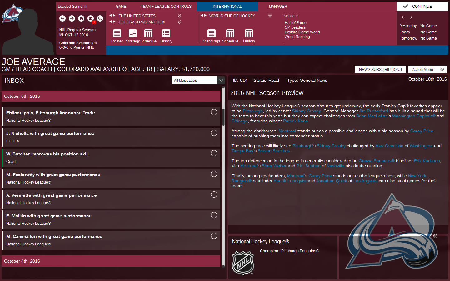Open the Sidney Crosby link in first paragraph

coord(307,111)
